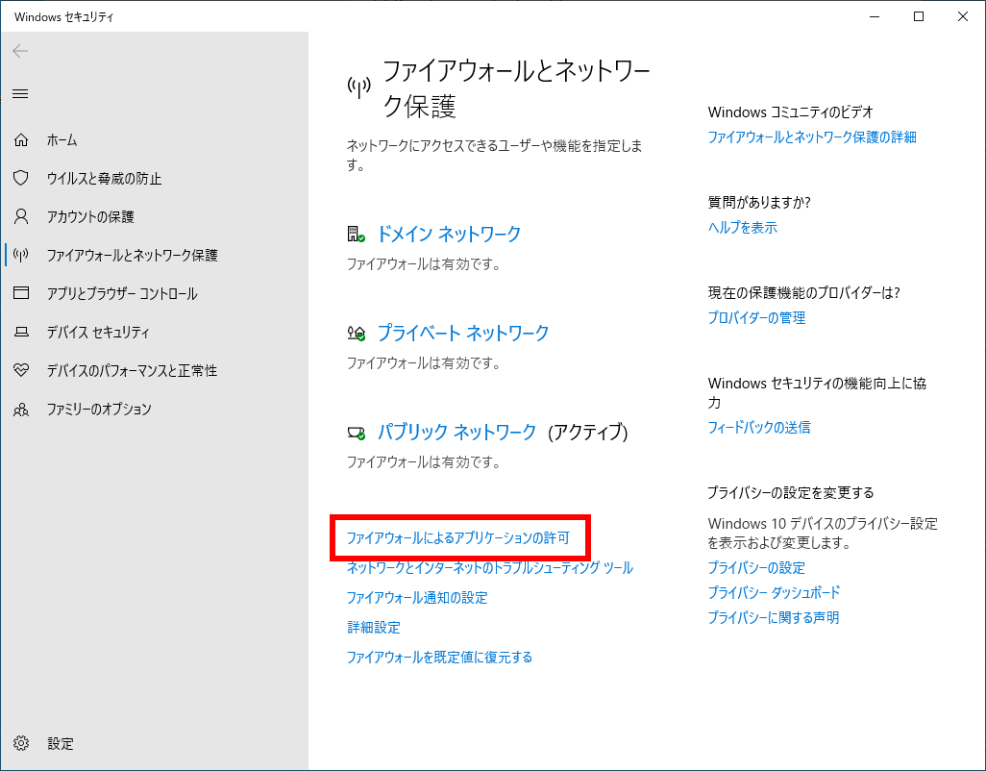Open ファイアウォールとネットワーク保護の詳細 video link
The height and width of the screenshot is (771, 986).
point(812,137)
